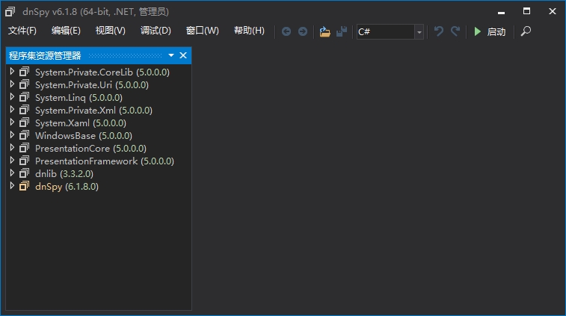Click the 程序集资源管理器 panel title
This screenshot has height=316, width=566.
(45, 55)
